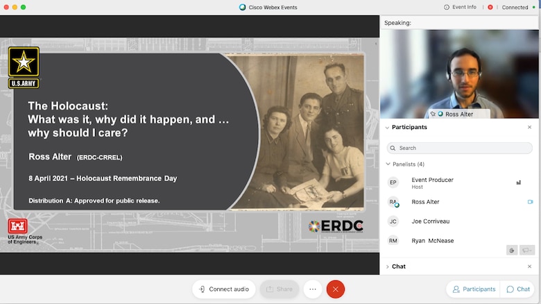Click the red leave event button
This screenshot has height=304, width=541.
(x=336, y=289)
